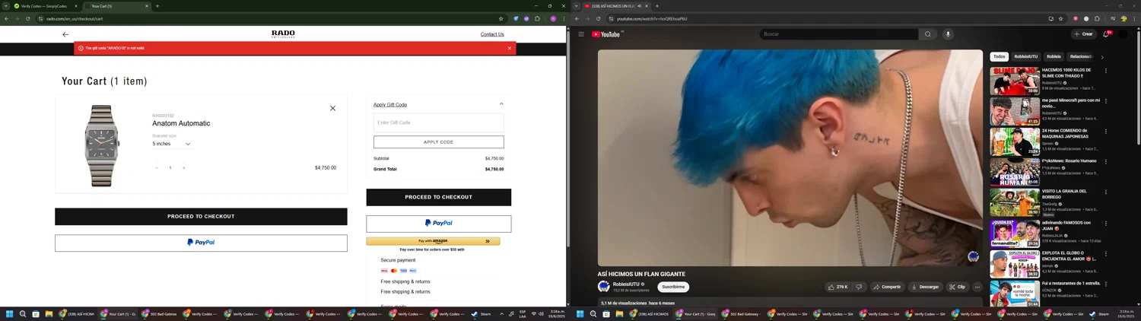Image resolution: width=1141 pixels, height=321 pixels.
Task: Select the Todos filter chip
Action: (999, 56)
